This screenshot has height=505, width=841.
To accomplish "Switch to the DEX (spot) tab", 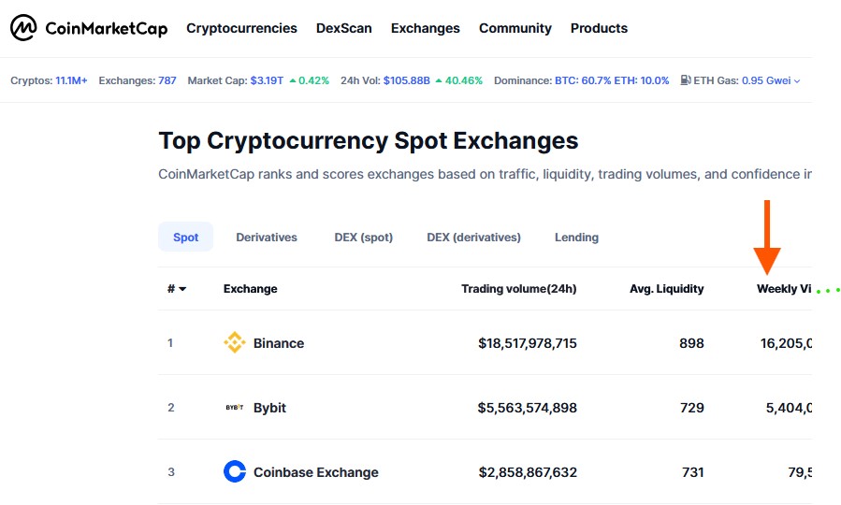I will (x=363, y=238).
